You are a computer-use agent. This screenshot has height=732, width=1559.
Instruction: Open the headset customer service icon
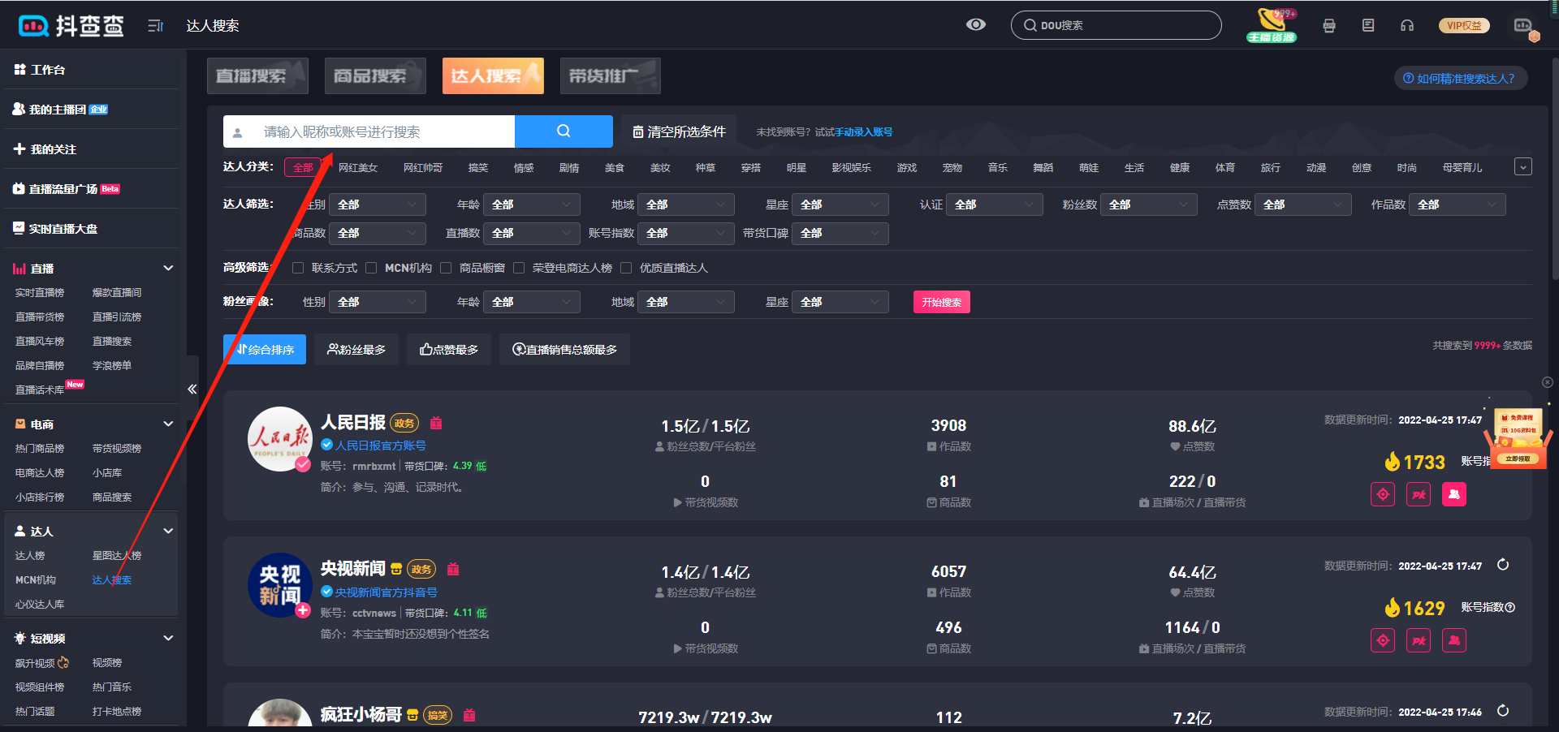click(1407, 25)
